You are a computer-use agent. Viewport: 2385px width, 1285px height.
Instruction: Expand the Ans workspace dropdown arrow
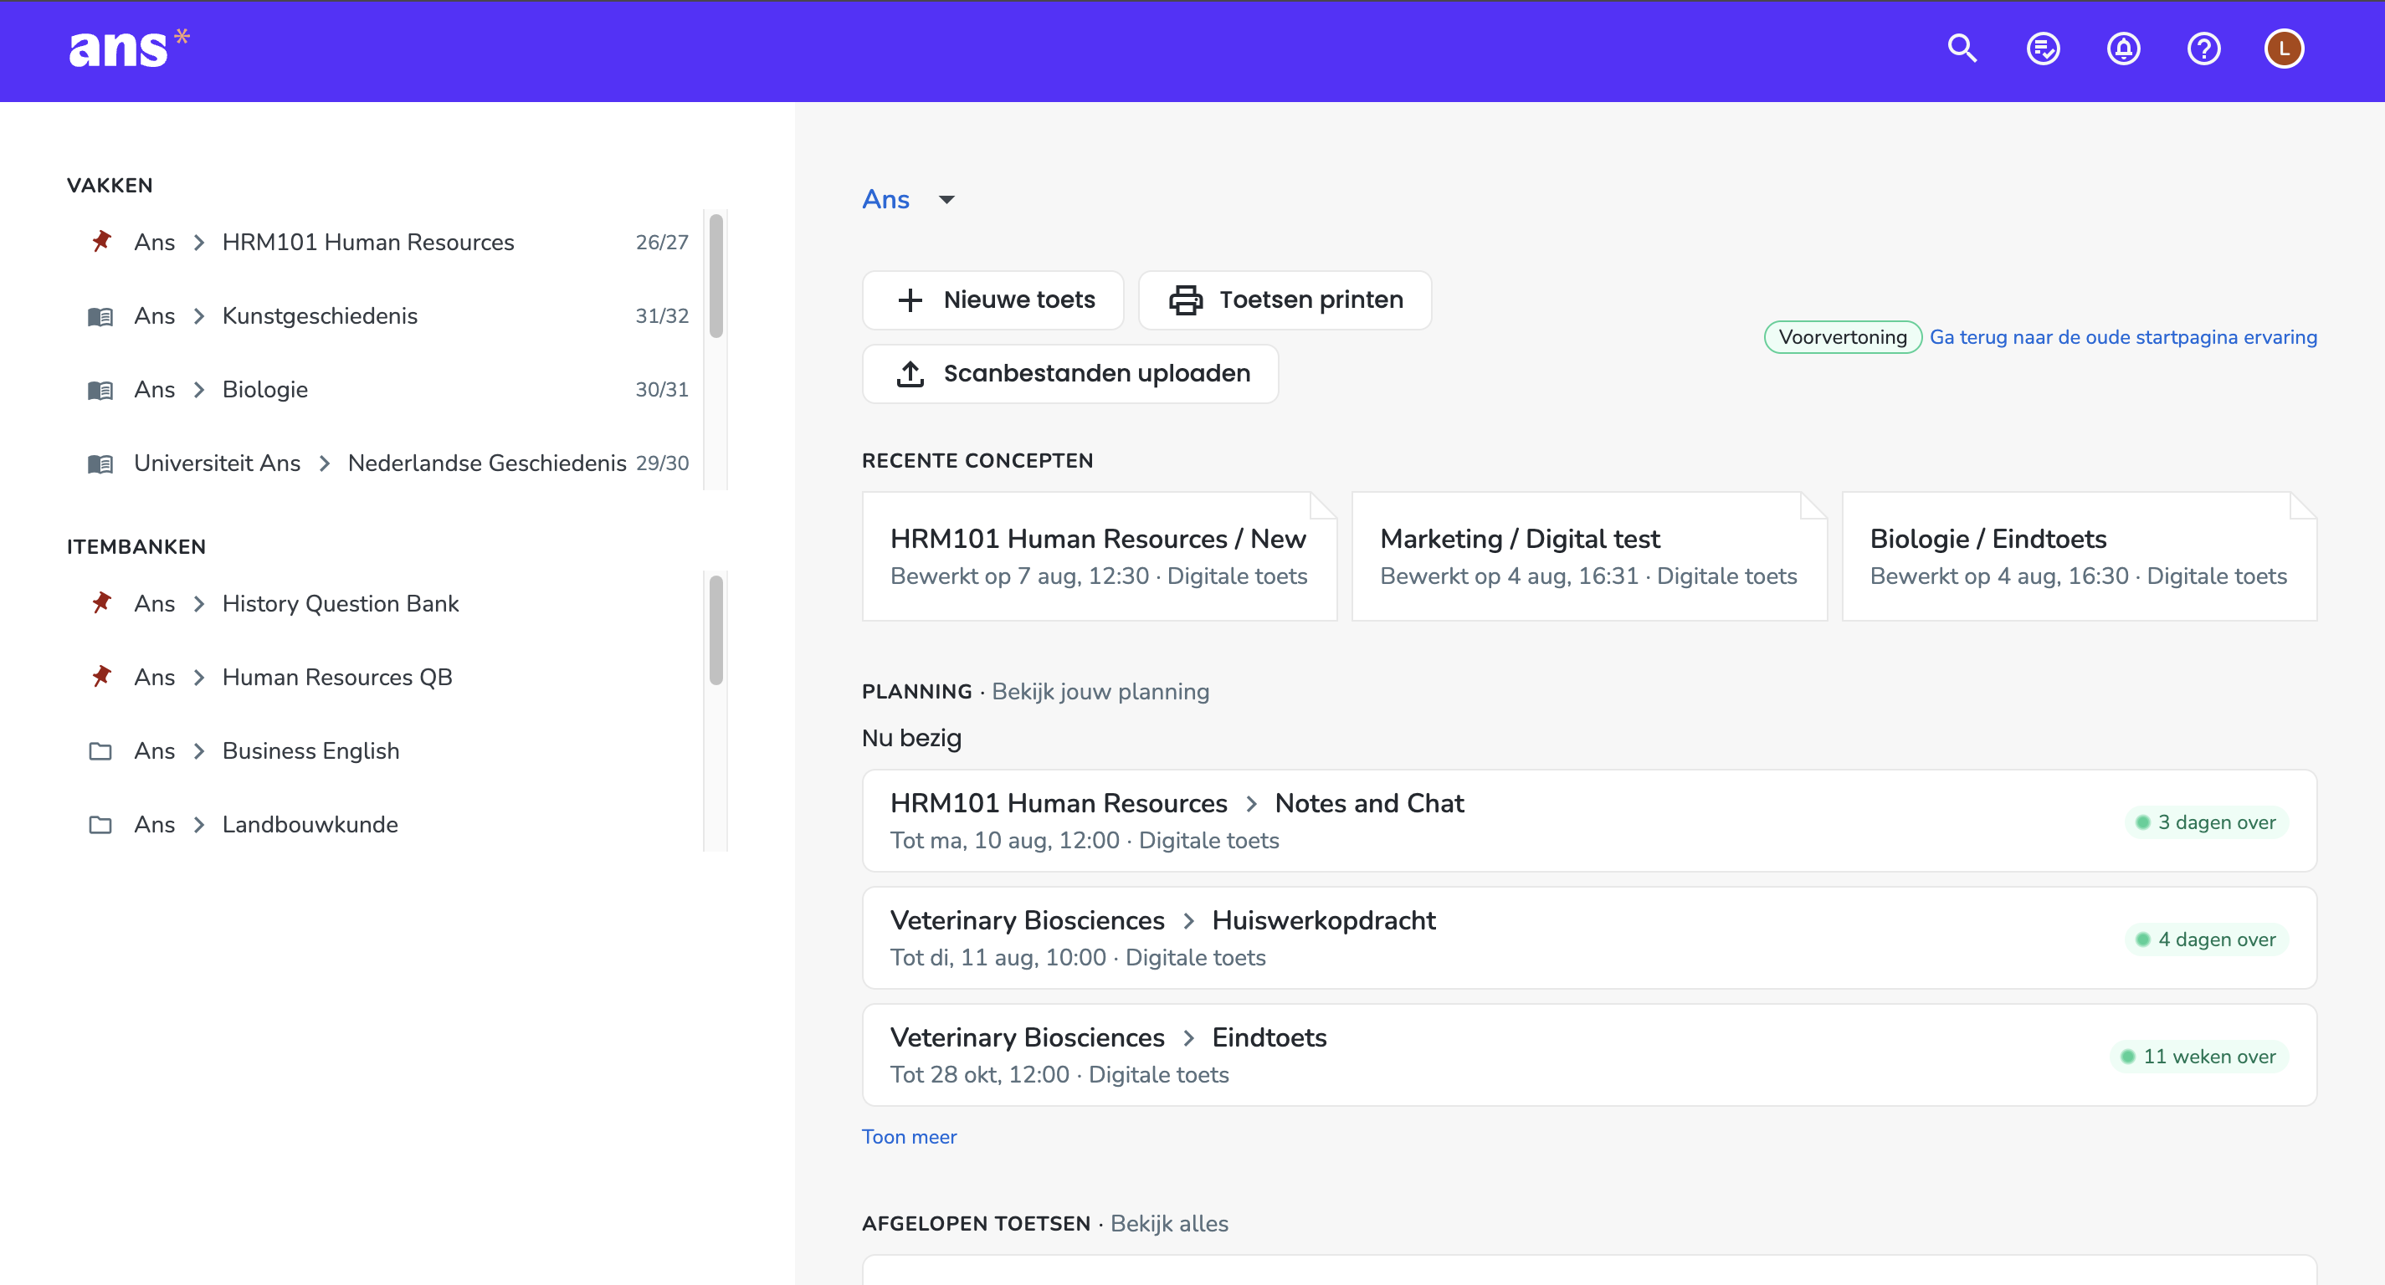[946, 200]
